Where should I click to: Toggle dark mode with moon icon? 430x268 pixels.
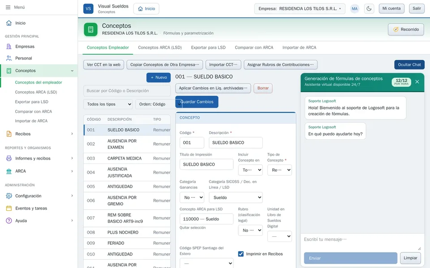pyautogui.click(x=369, y=9)
